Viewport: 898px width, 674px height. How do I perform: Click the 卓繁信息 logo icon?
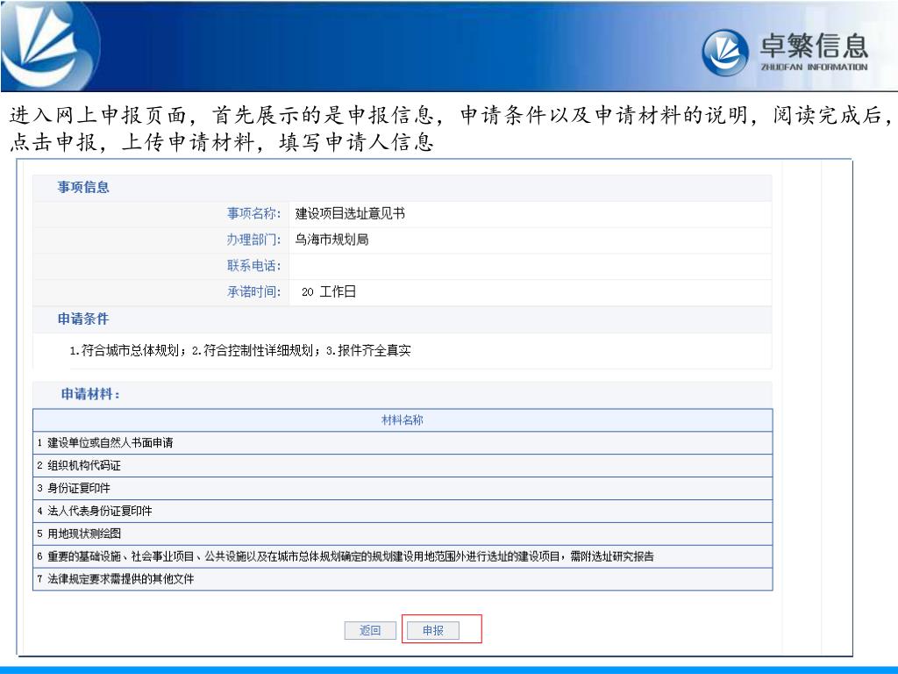click(x=725, y=52)
